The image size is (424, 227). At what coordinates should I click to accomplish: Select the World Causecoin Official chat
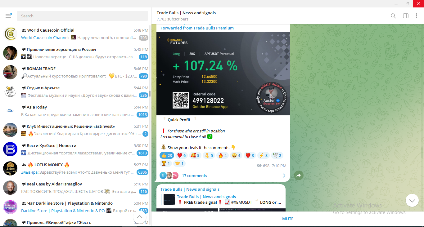(76, 34)
